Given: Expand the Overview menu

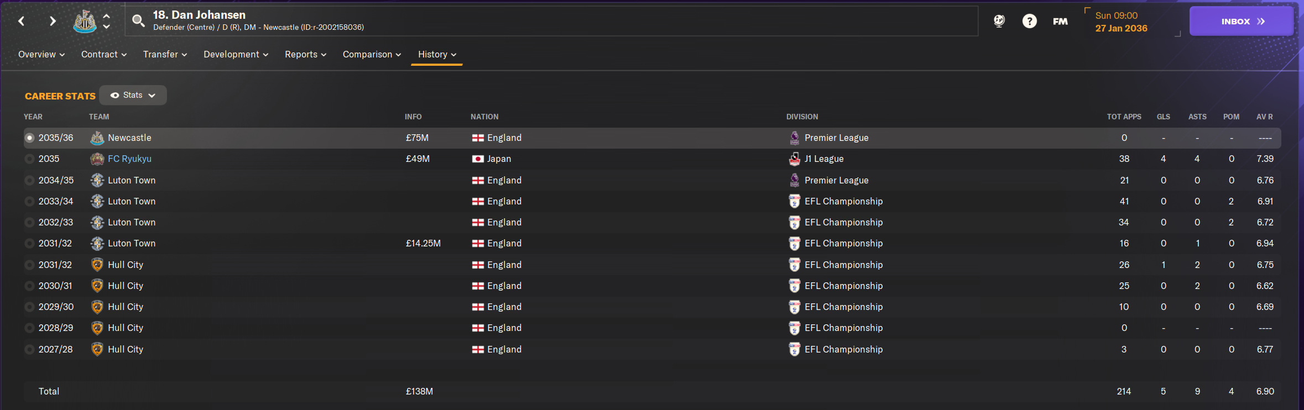Looking at the screenshot, I should 41,54.
